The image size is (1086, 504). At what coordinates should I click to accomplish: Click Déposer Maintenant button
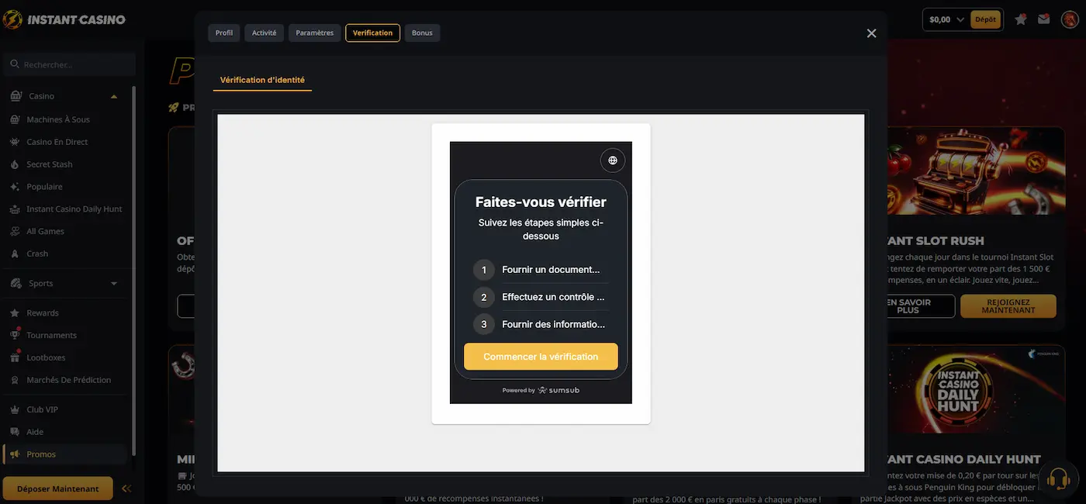pyautogui.click(x=58, y=488)
